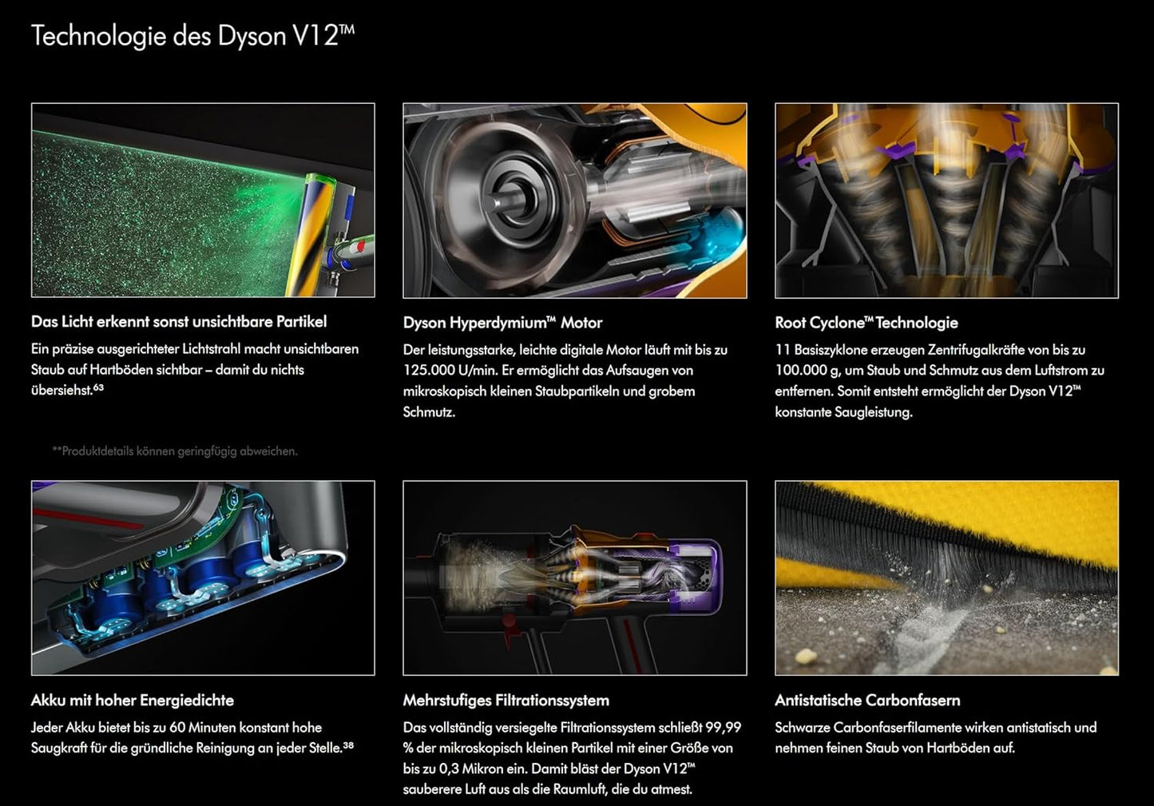Click the Hyperdymium Motor cutaway image
This screenshot has width=1154, height=806.
click(x=573, y=200)
